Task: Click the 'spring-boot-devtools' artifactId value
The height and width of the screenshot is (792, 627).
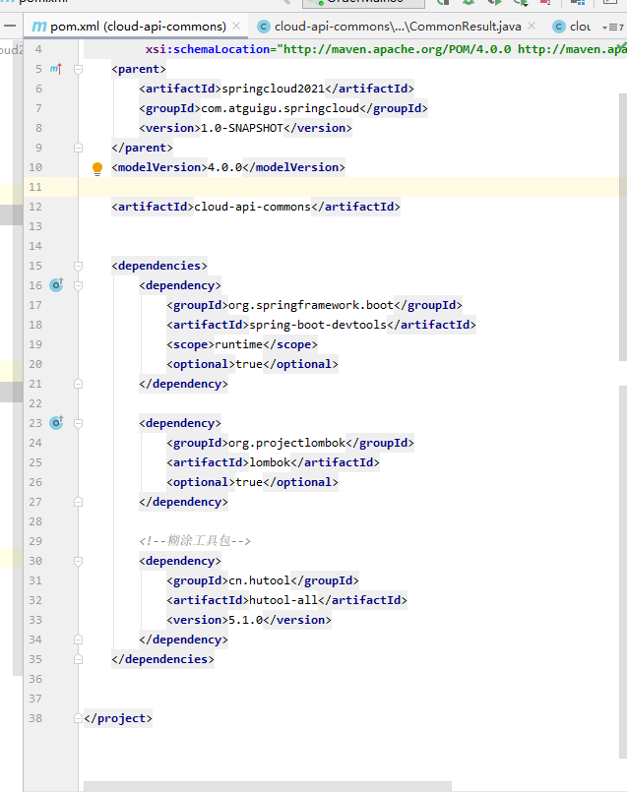Action: click(318, 326)
